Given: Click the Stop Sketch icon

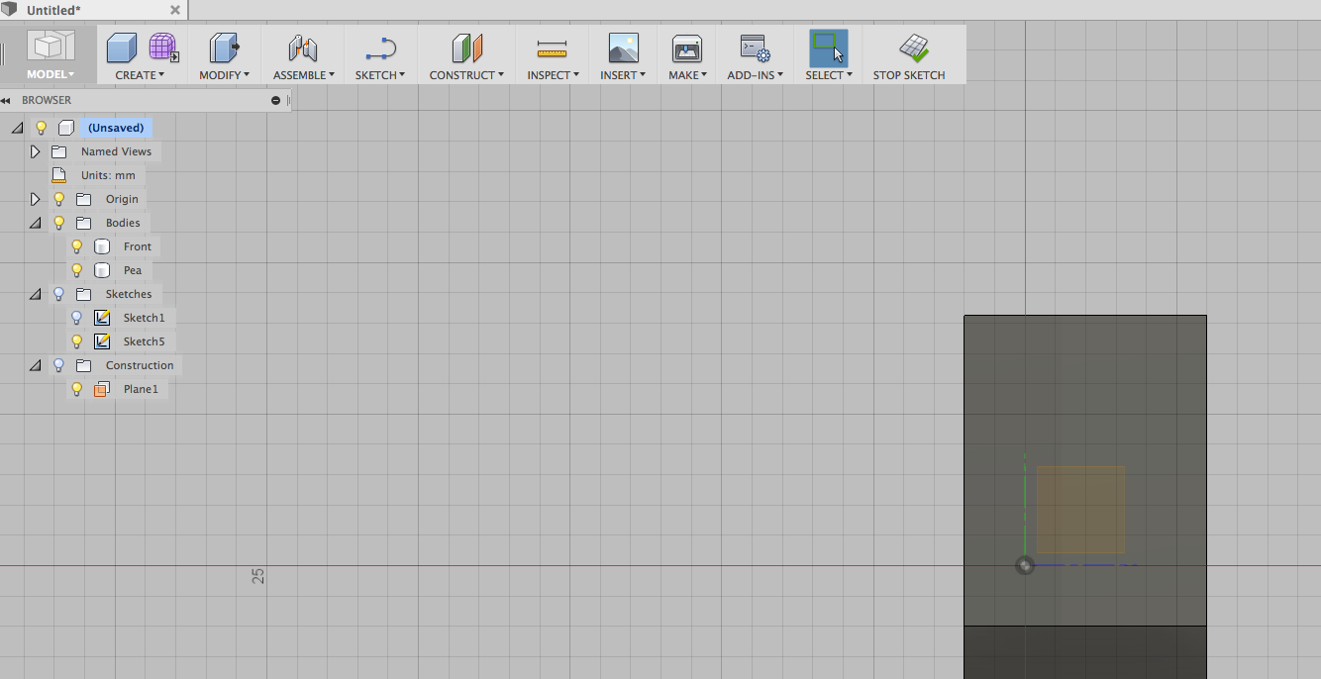Looking at the screenshot, I should (908, 48).
